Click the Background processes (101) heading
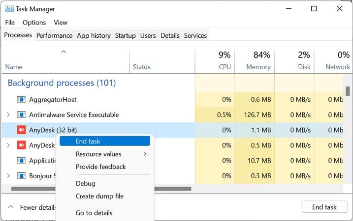The width and height of the screenshot is (353, 221). tap(62, 83)
